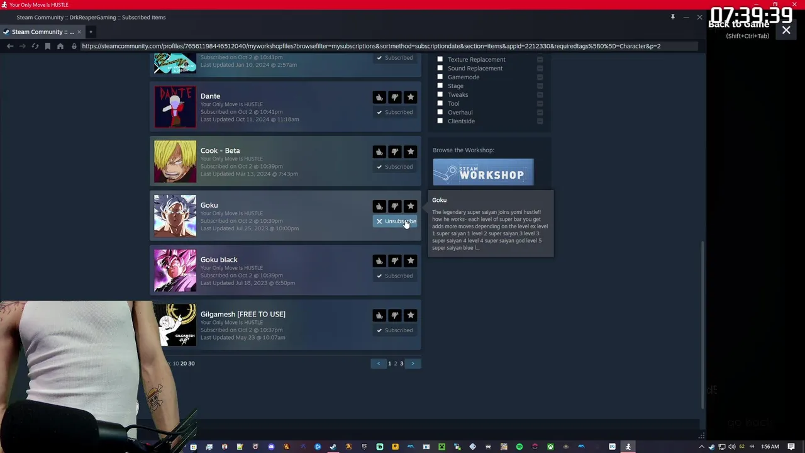
Task: Favorite the Goku item
Action: (411, 206)
